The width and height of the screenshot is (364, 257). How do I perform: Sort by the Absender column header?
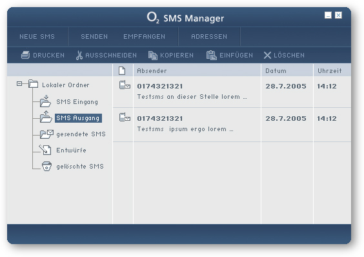[152, 70]
